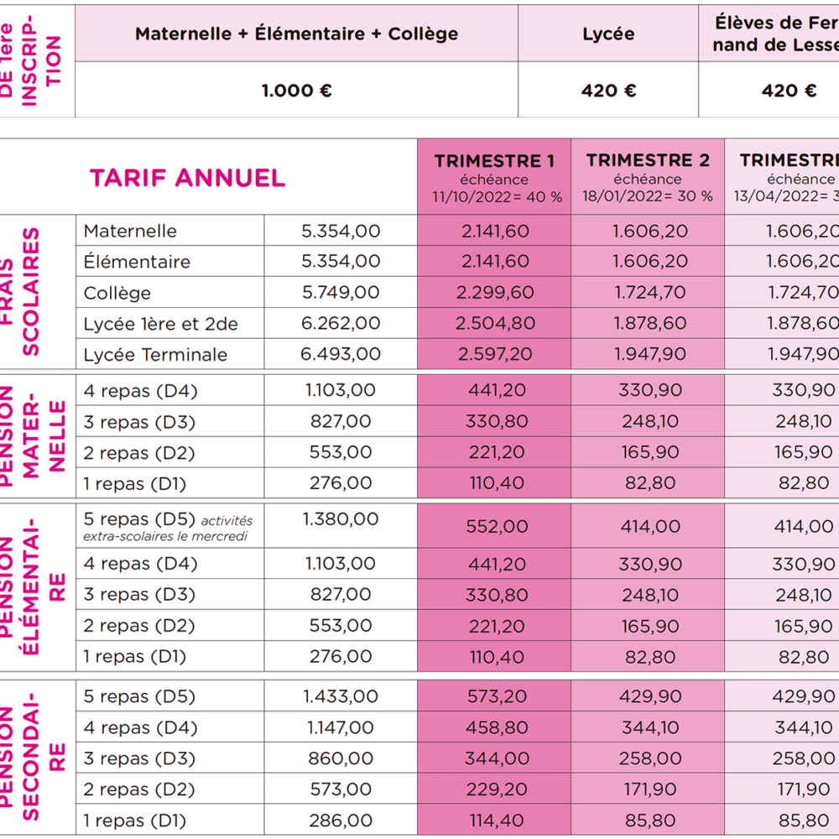Image resolution: width=839 pixels, height=839 pixels.
Task: Select the 1.433,00 secondary pension amount
Action: (340, 696)
